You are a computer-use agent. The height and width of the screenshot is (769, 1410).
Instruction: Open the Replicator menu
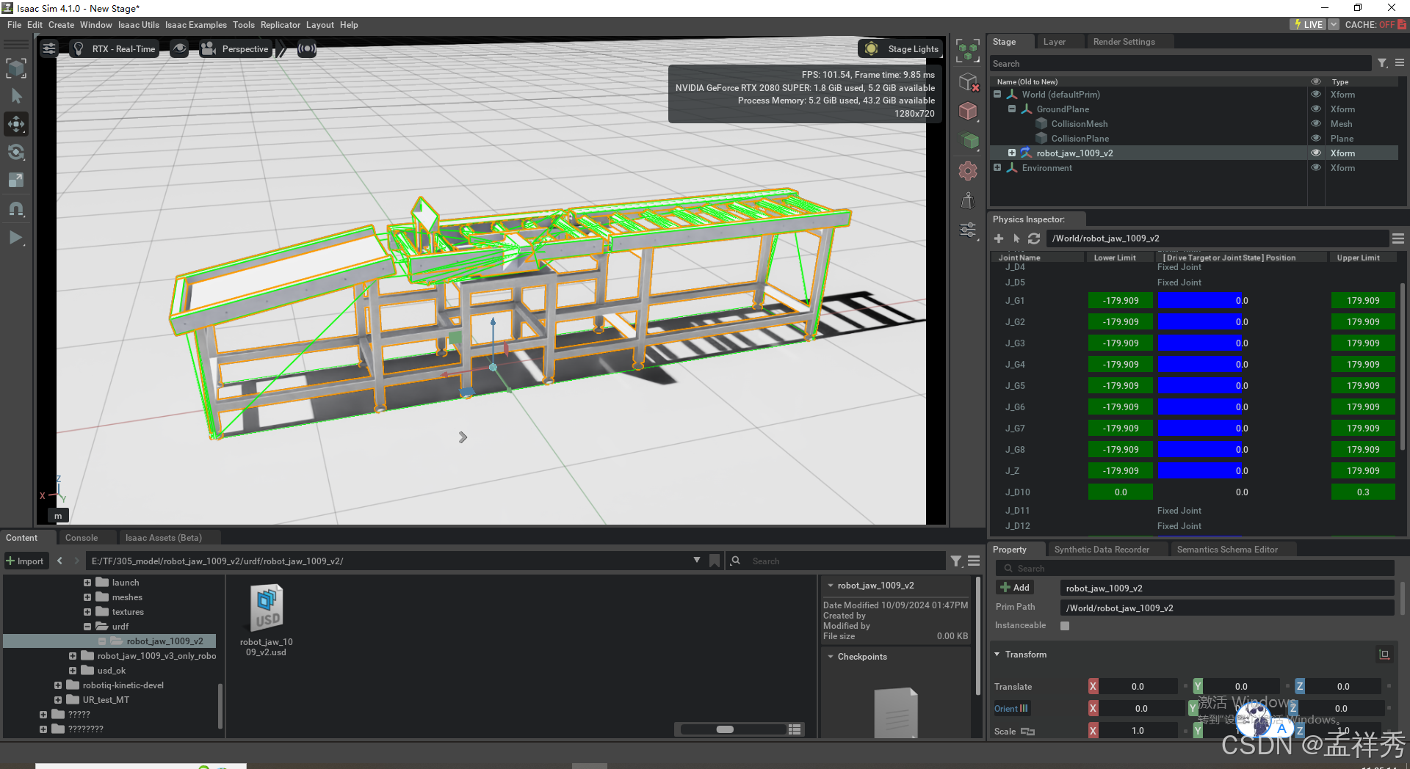click(x=280, y=25)
